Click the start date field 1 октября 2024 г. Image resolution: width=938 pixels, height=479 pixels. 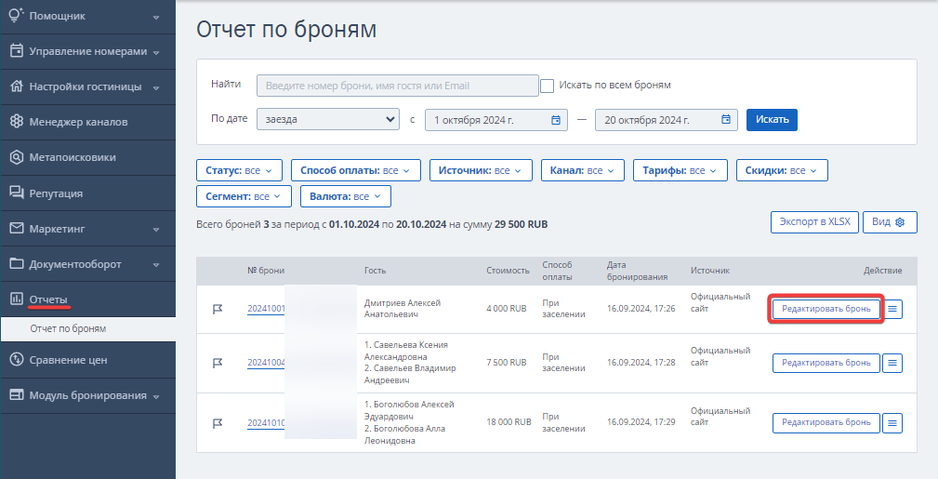[x=495, y=120]
